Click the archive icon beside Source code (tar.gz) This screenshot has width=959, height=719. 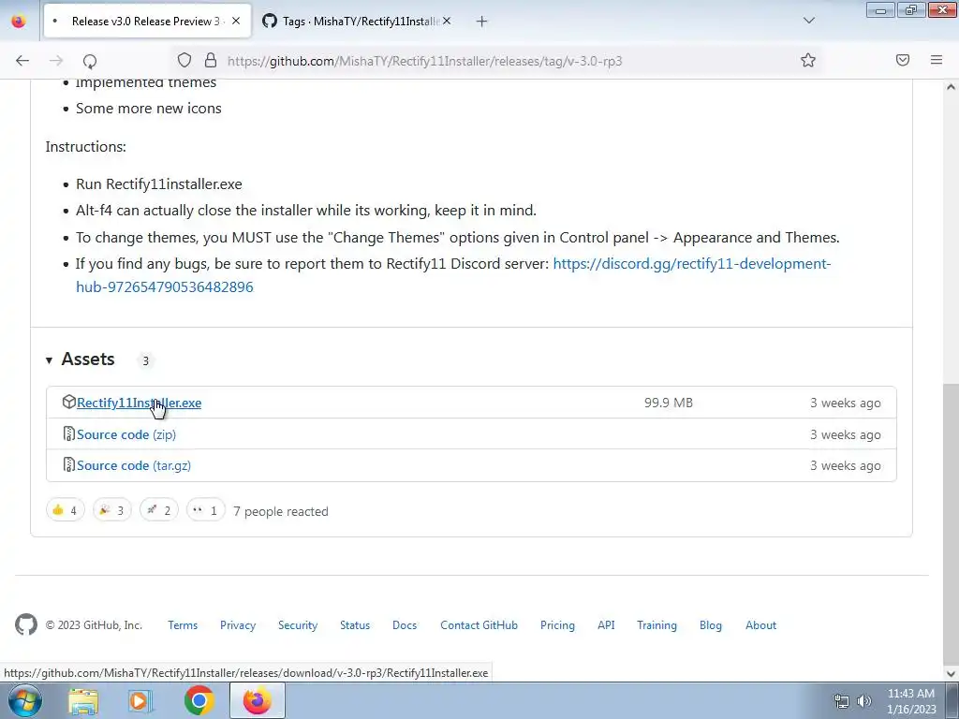point(69,464)
